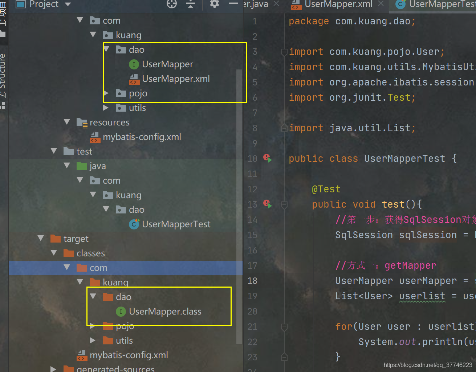The width and height of the screenshot is (476, 372).
Task: Click the UserMapper.class interface icon
Action: pyautogui.click(x=121, y=312)
